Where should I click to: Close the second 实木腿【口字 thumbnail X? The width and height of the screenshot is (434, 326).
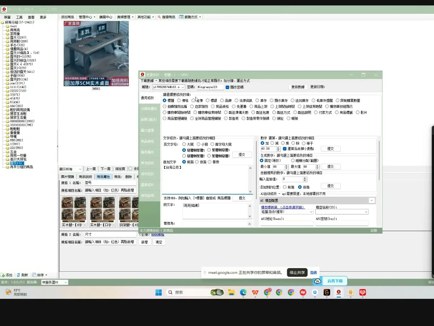(x=114, y=225)
